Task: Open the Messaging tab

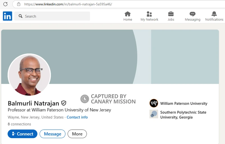Action: 193,16
